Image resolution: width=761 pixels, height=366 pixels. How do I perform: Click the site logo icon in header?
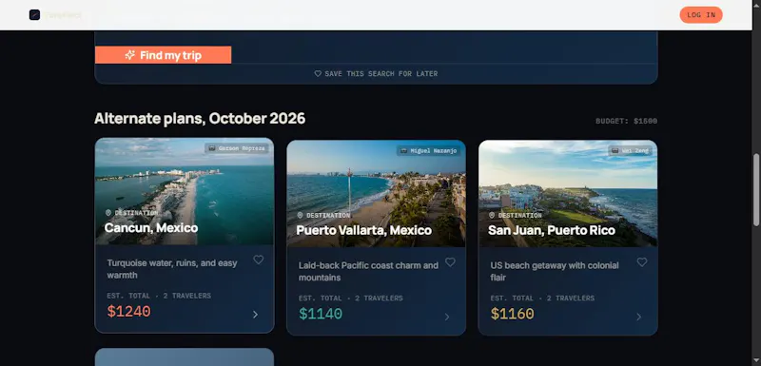coord(34,15)
